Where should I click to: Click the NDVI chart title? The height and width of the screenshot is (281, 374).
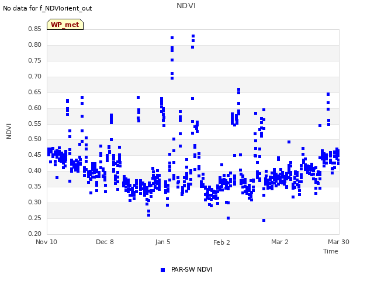[186, 6]
